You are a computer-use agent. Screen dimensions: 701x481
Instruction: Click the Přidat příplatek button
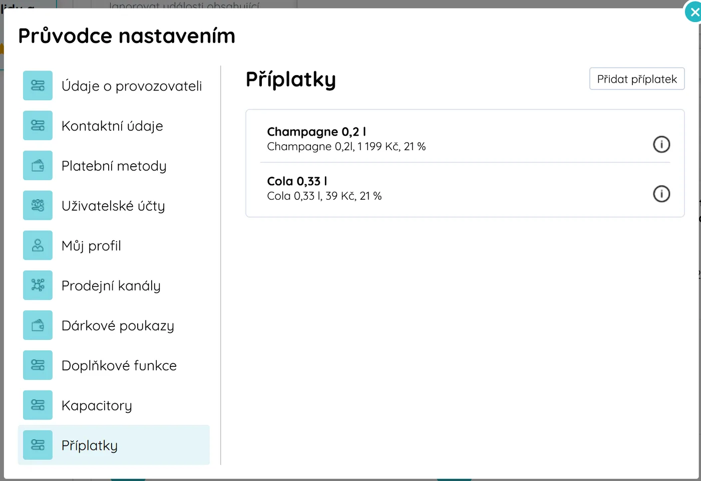click(637, 79)
